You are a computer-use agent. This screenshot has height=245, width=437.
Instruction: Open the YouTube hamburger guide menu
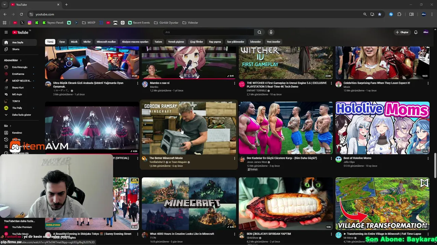pyautogui.click(x=6, y=32)
